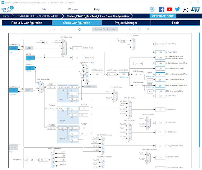
Task: Click the ST community network icon
Action: pyautogui.click(x=185, y=9)
